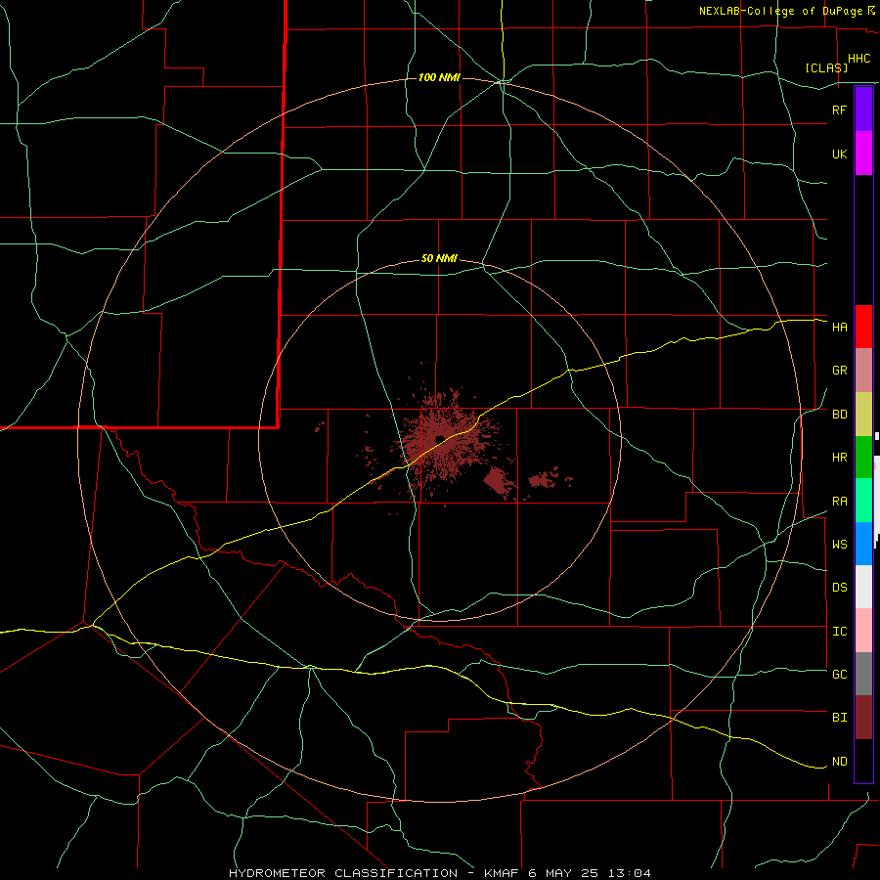Click the WS blue legend swatch
The image size is (880, 880).
863,544
